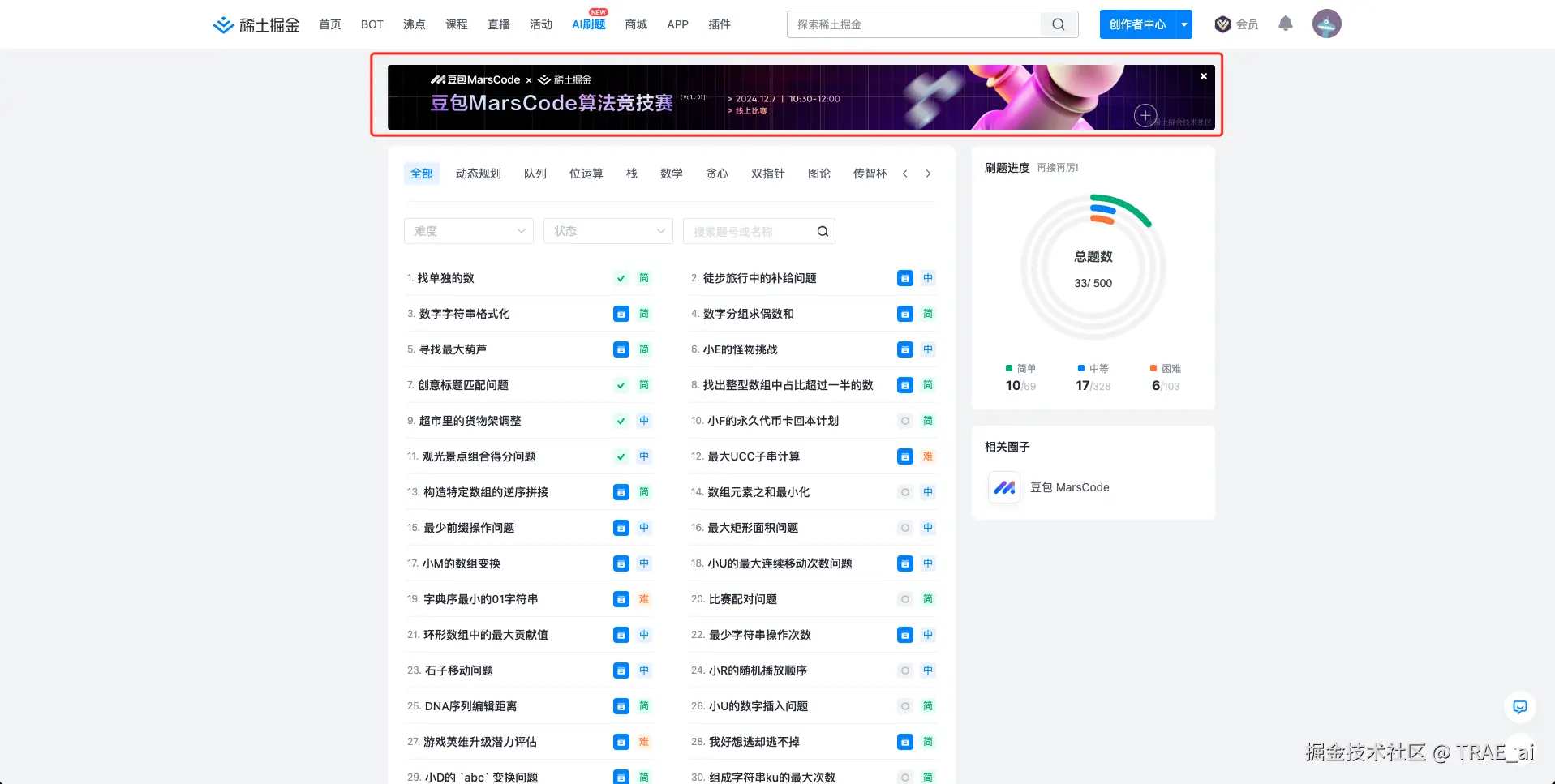Click the green check icon for 观光景点组合得分问题

(621, 456)
